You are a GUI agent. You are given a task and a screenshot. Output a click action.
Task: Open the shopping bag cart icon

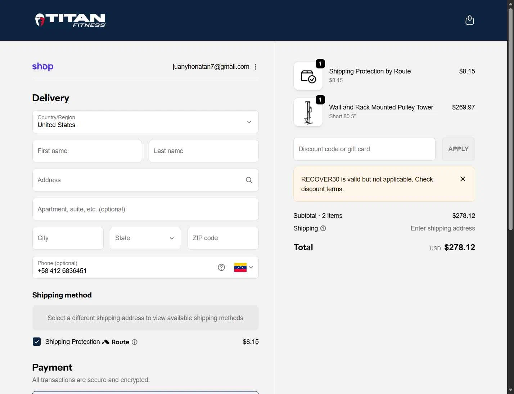coord(469,20)
